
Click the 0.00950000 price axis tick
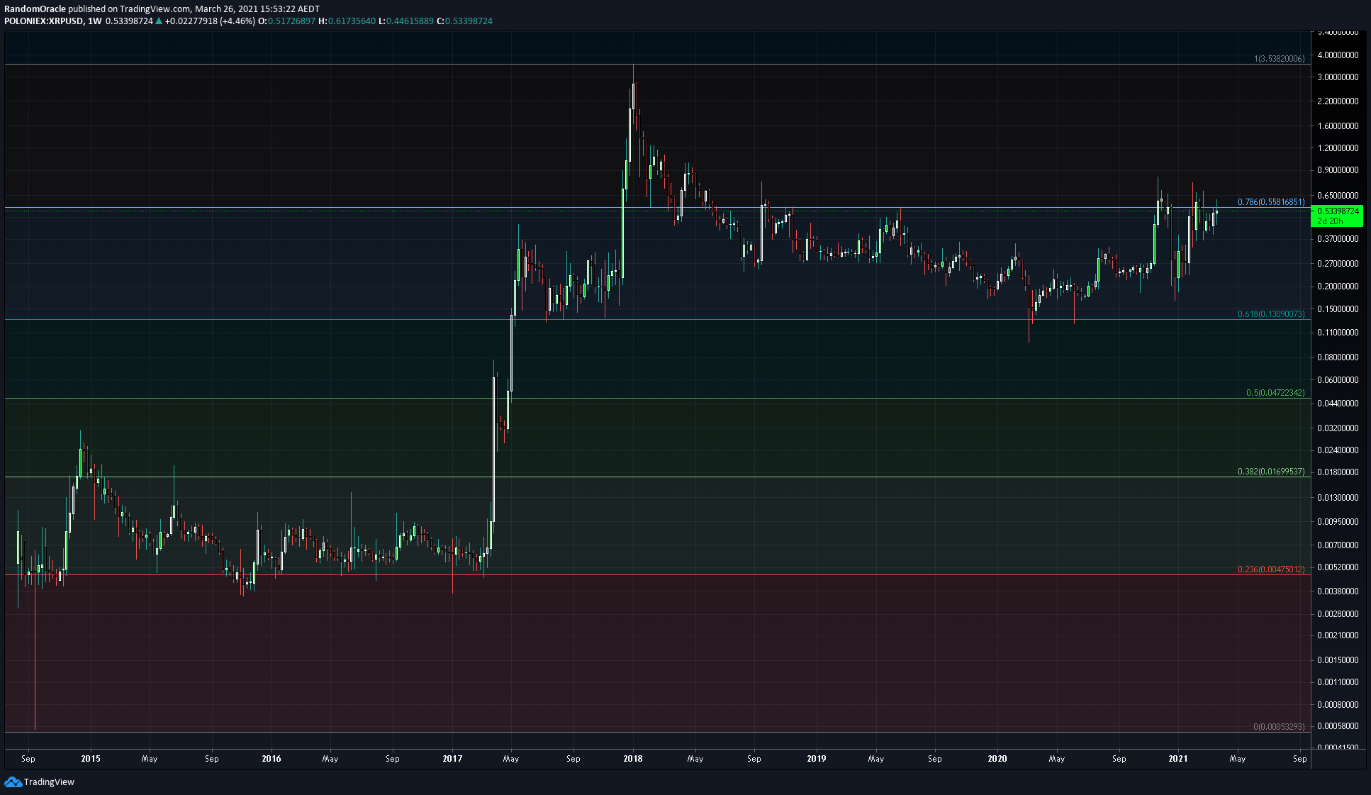(1338, 522)
